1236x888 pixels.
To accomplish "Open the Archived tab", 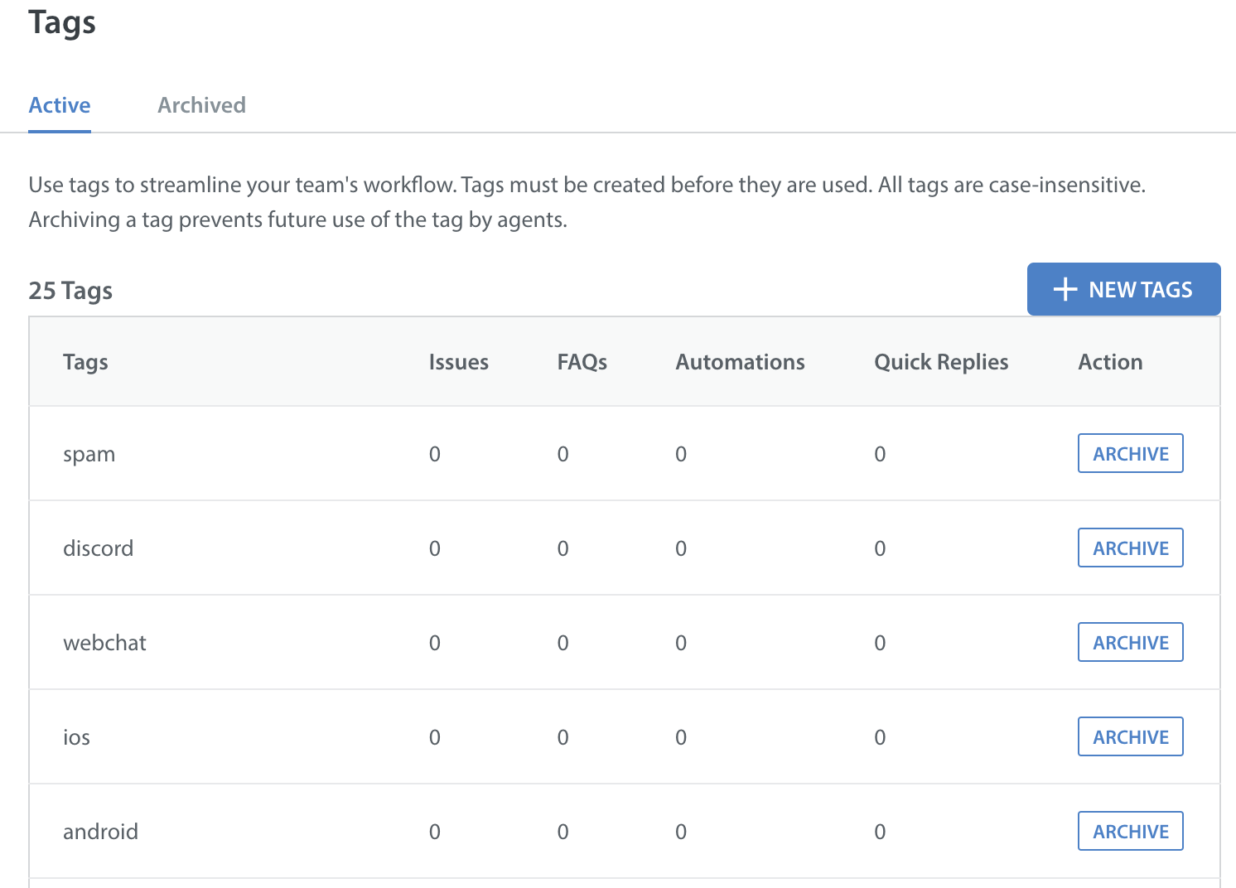I will click(x=201, y=105).
